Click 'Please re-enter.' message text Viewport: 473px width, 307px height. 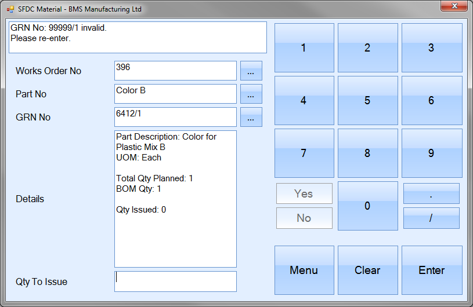coord(41,39)
